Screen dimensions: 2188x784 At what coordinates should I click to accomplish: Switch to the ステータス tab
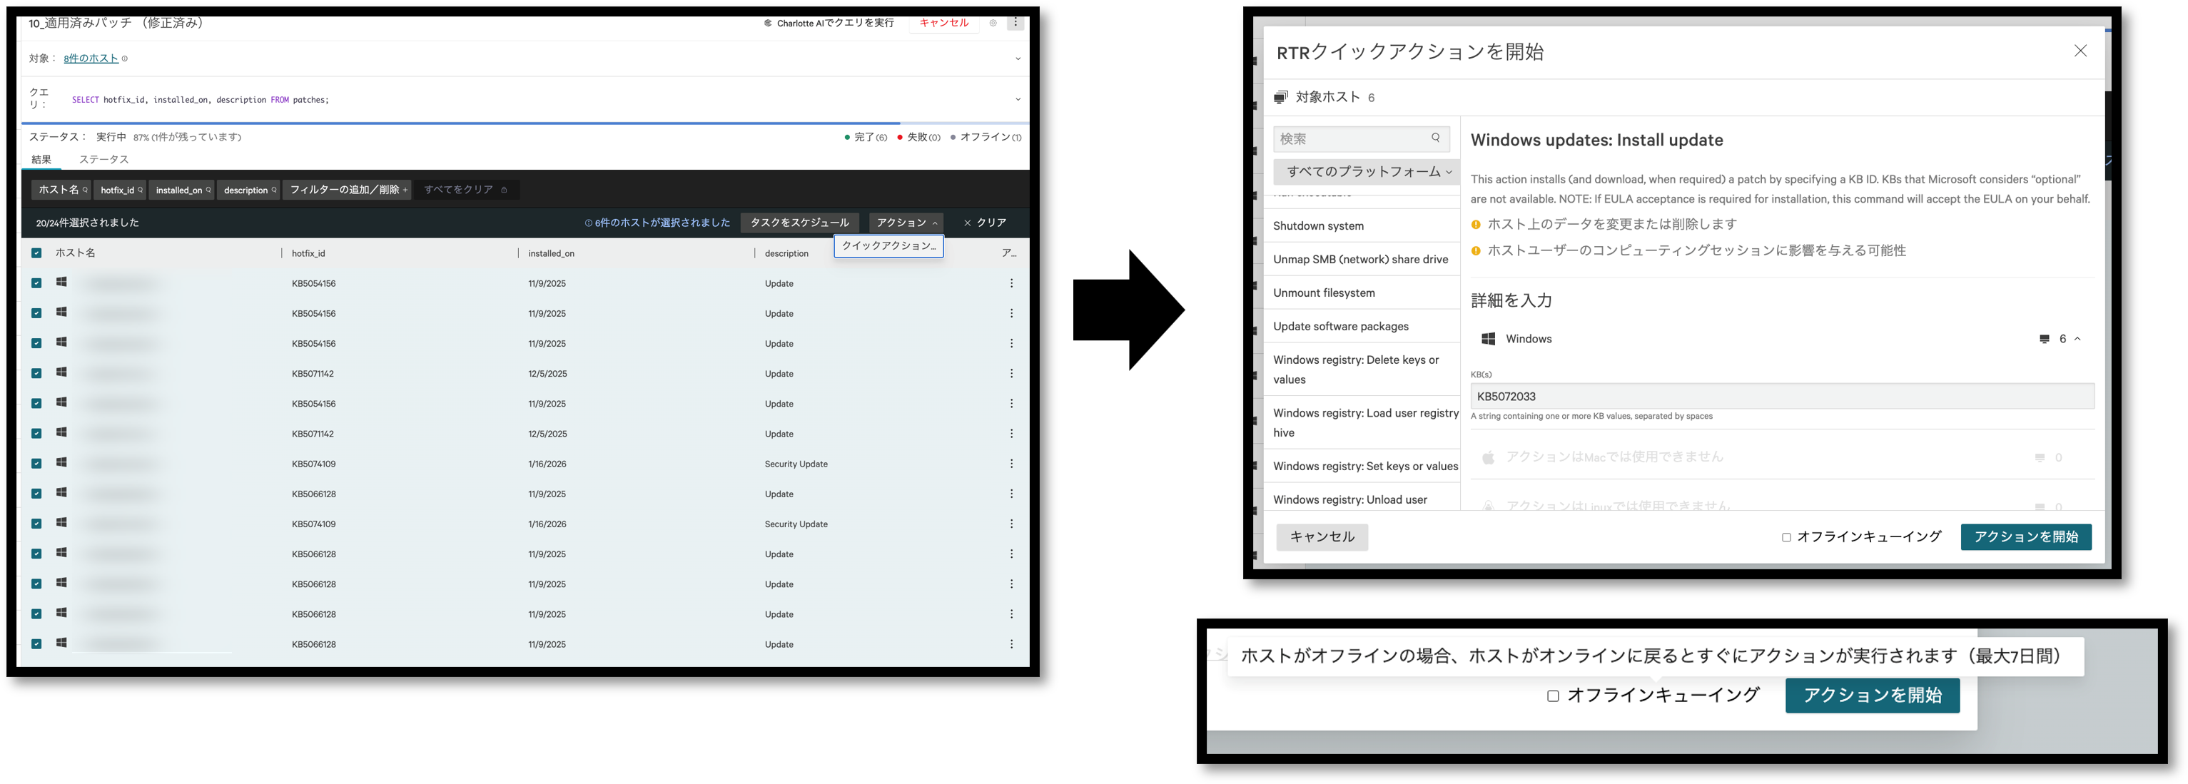(x=103, y=160)
